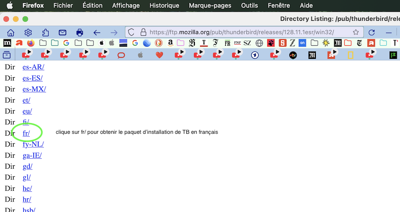This screenshot has width=400, height=212.
Task: Open the he/ directory link
Action: (x=27, y=188)
